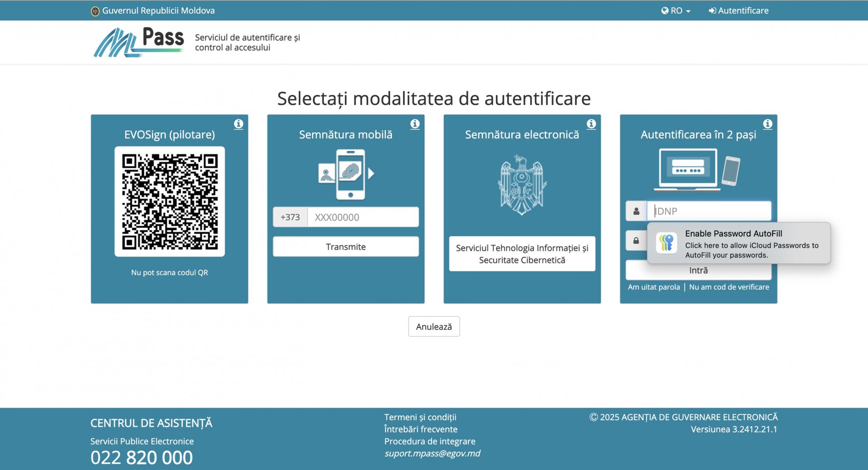Click the EVOSign QR code image
This screenshot has width=868, height=470.
[x=170, y=202]
